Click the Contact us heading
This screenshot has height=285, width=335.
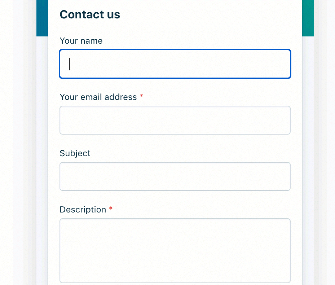point(89,14)
